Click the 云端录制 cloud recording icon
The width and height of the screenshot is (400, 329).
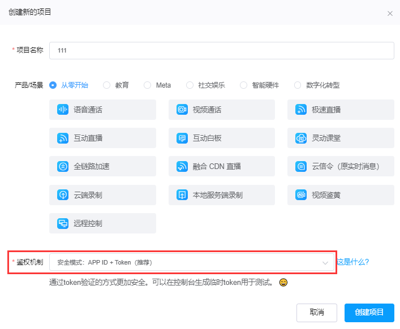[63, 195]
